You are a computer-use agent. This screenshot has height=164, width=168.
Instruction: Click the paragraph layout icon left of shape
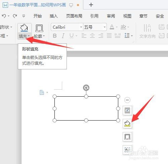pos(42,93)
